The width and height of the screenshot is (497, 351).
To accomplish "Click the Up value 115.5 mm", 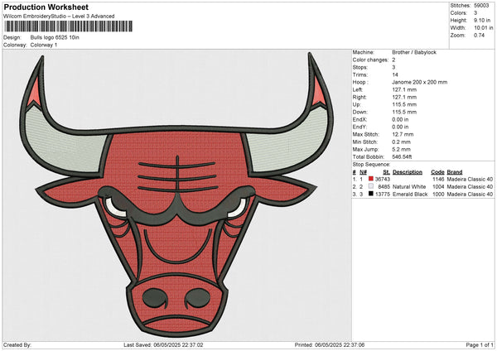I will click(404, 104).
